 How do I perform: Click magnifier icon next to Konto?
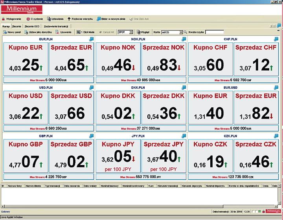click(186, 32)
